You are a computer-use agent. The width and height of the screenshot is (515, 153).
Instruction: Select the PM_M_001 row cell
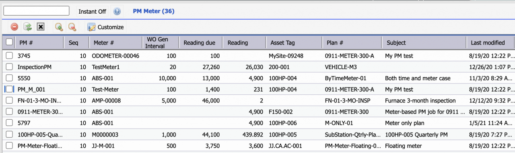coord(31,90)
